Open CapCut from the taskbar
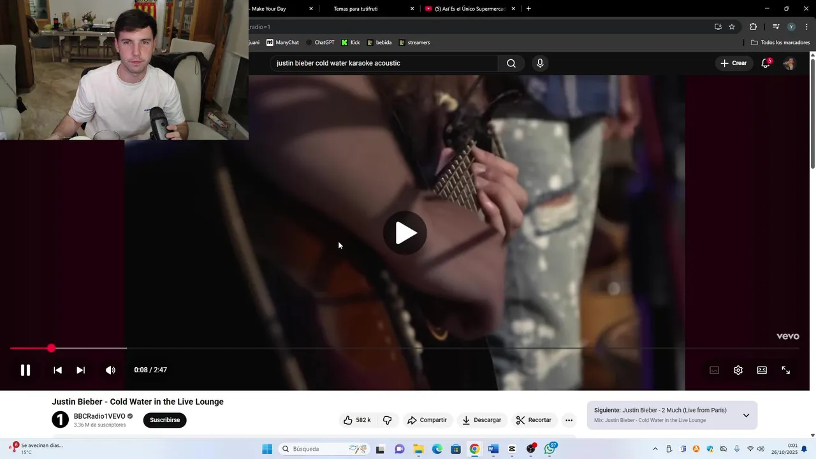Image resolution: width=816 pixels, height=459 pixels. coord(512,449)
